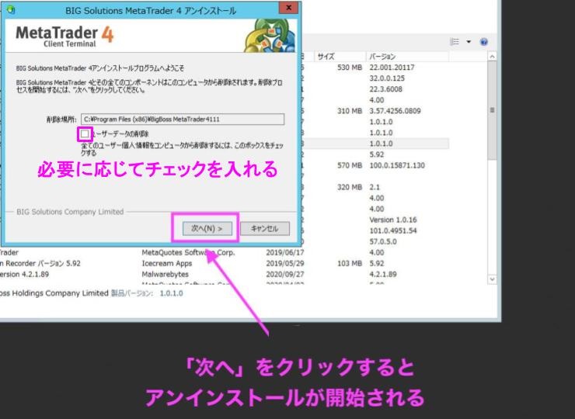This screenshot has width=575, height=419.
Task: Enable the ユーザーデータの削除 checkbox
Action: (85, 134)
